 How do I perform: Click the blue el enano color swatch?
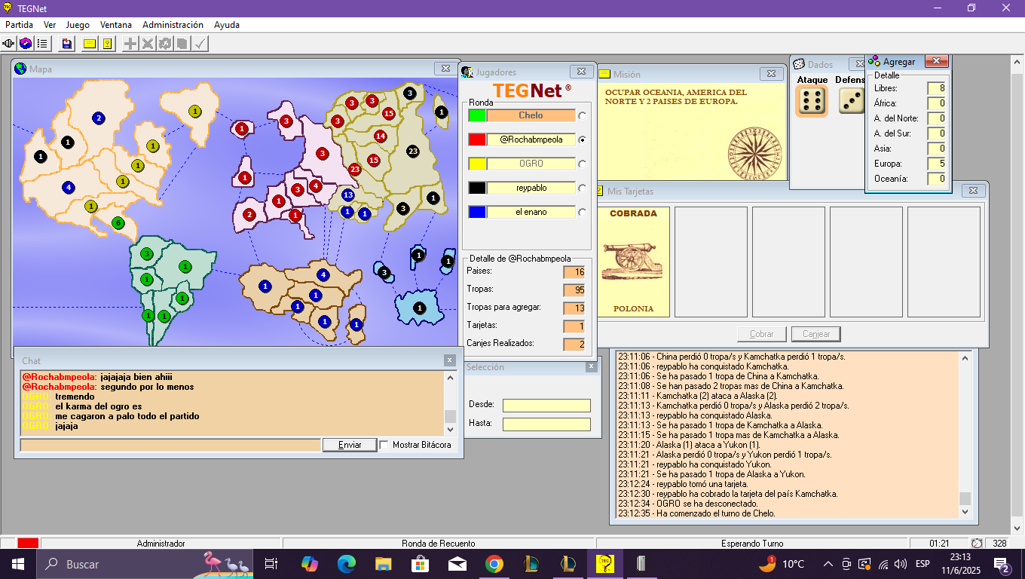(477, 212)
